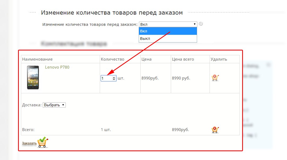Open the Доставка 'Выбрать' dropdown
287x160 pixels.
click(54, 105)
